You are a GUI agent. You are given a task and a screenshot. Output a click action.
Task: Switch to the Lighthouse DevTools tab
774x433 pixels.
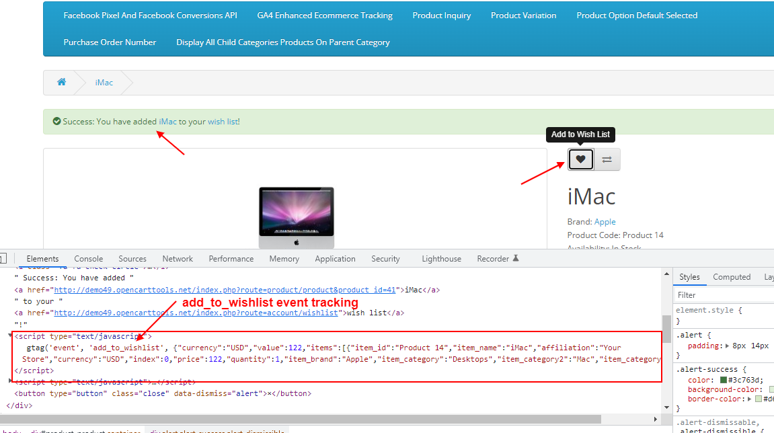[x=441, y=259]
